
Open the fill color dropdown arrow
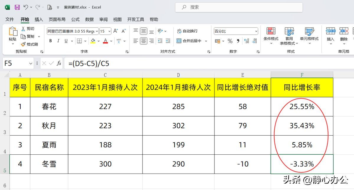(x=98, y=41)
